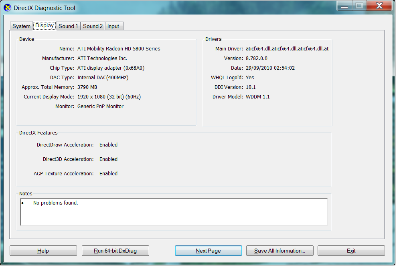Click the DirectDraw Acceleration Enabled status
The width and height of the screenshot is (399, 267).
108,145
